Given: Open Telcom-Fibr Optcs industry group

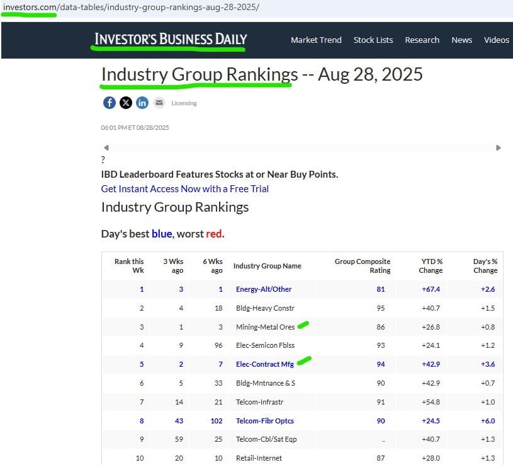Looking at the screenshot, I should [265, 421].
